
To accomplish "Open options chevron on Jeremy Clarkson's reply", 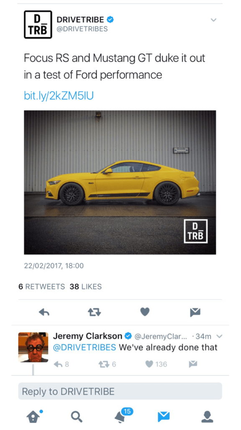I will [x=219, y=336].
